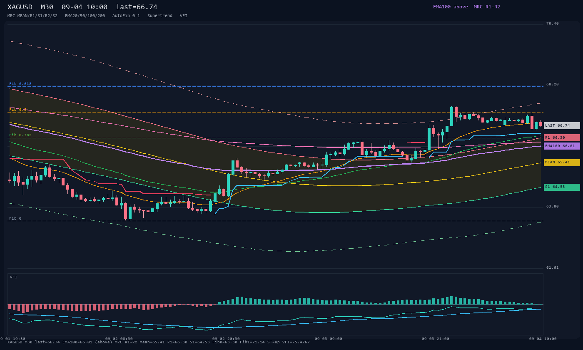Viewport: 583px width, 350px height.
Task: Click the 63.80 price axis label
Action: tap(553, 206)
